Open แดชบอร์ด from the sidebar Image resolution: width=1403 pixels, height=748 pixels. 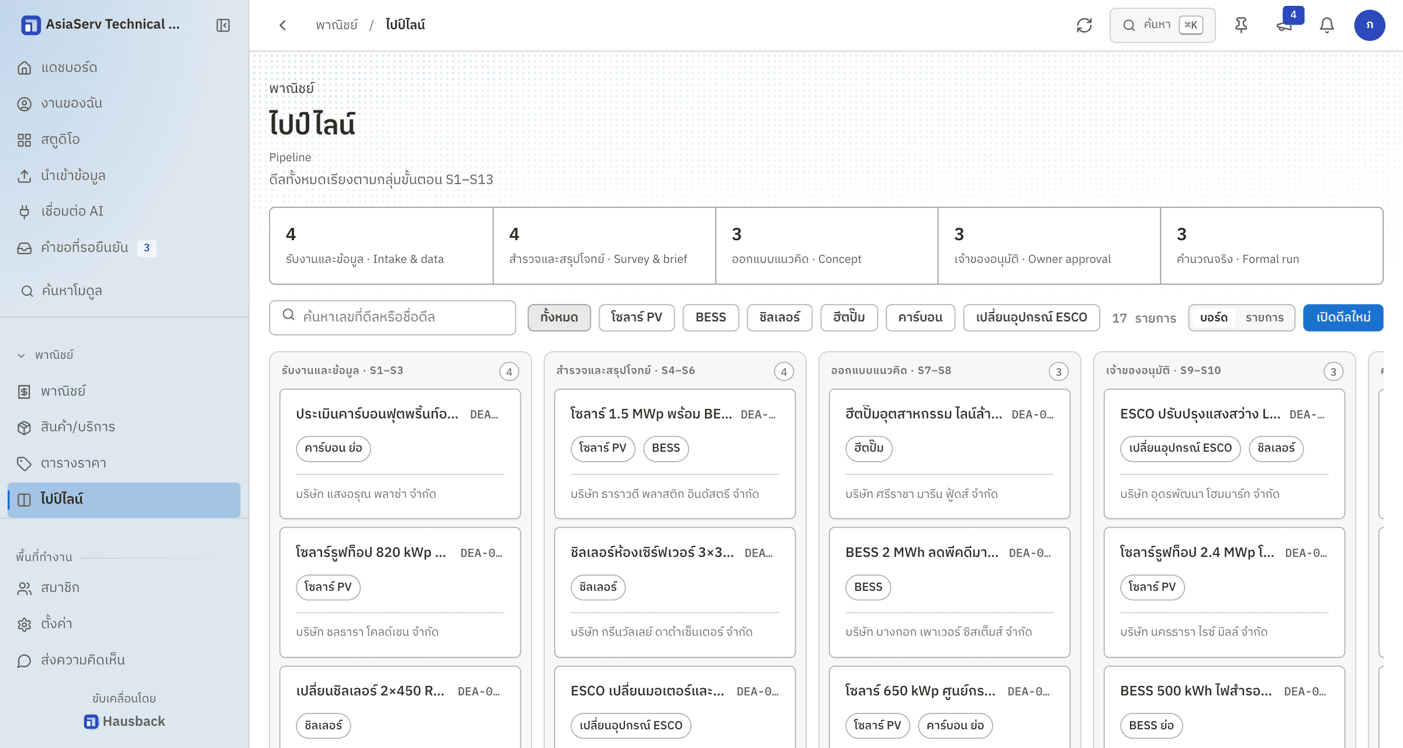pos(124,68)
